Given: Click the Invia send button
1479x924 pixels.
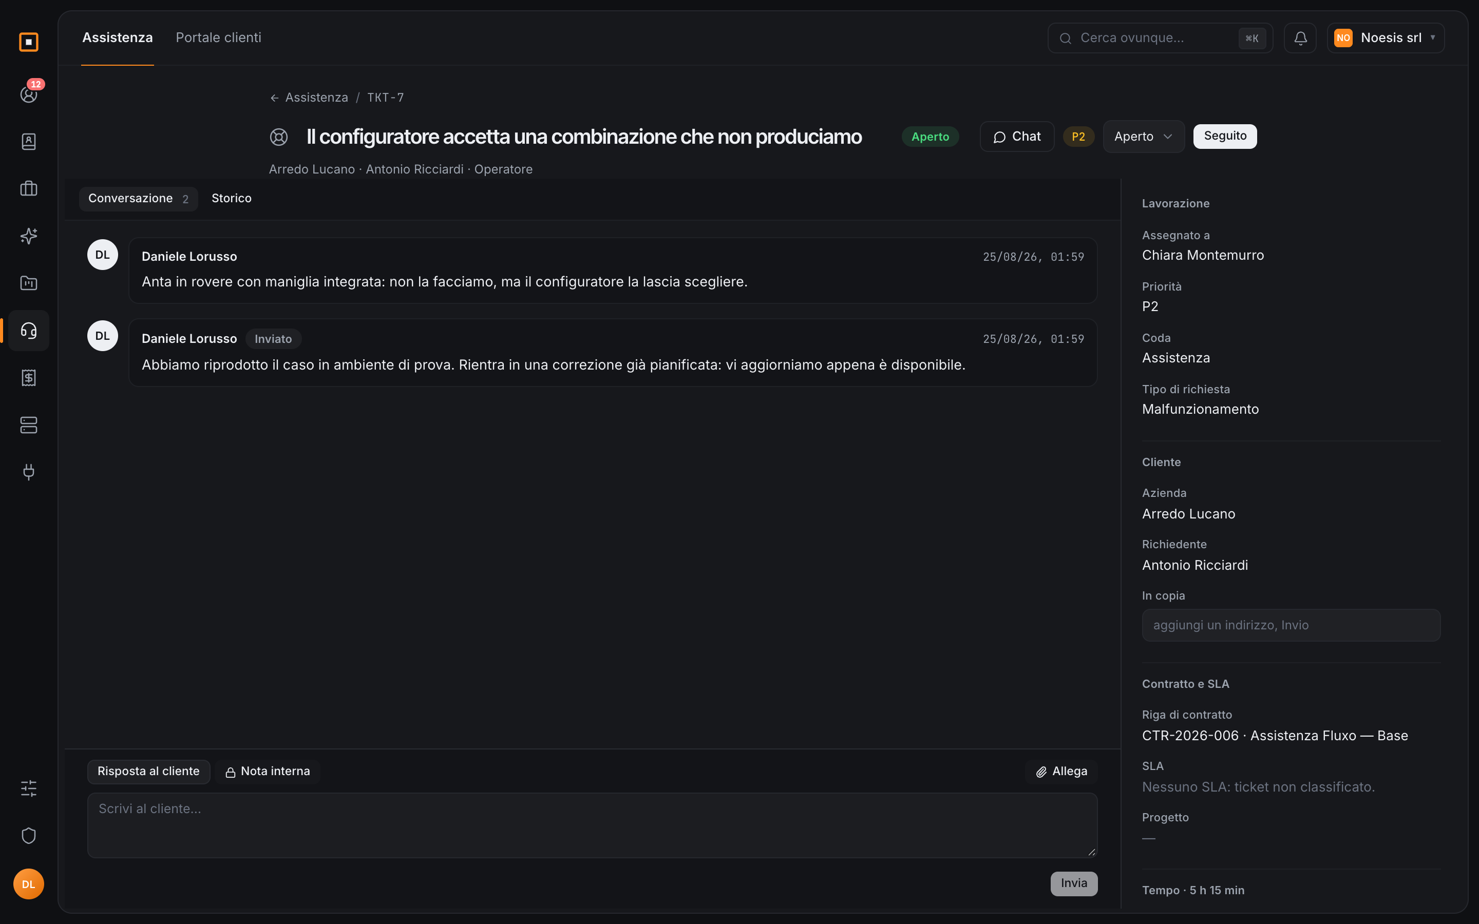Looking at the screenshot, I should click(1074, 883).
